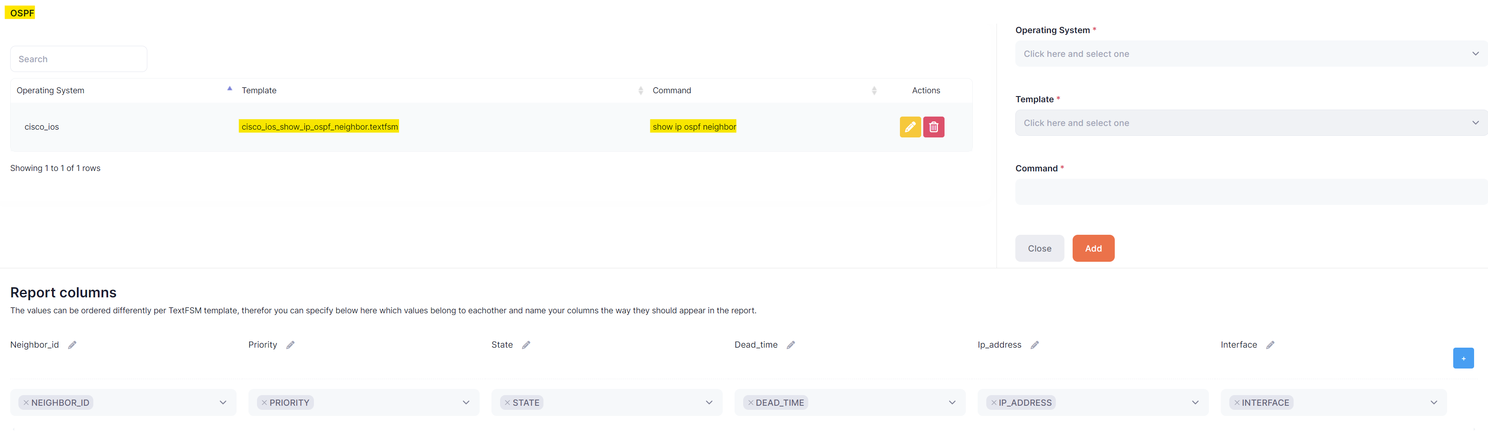Click the orange Add button
1488x436 pixels.
pyautogui.click(x=1093, y=248)
